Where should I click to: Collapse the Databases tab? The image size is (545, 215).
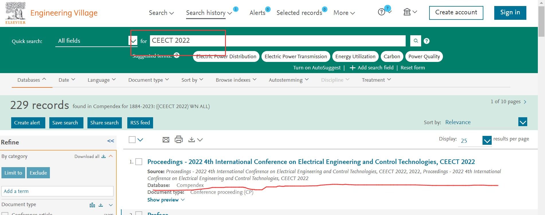(x=32, y=80)
